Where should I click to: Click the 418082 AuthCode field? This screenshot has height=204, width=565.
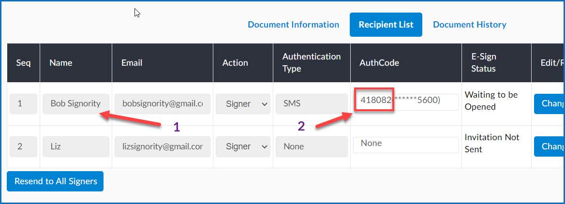tap(406, 102)
